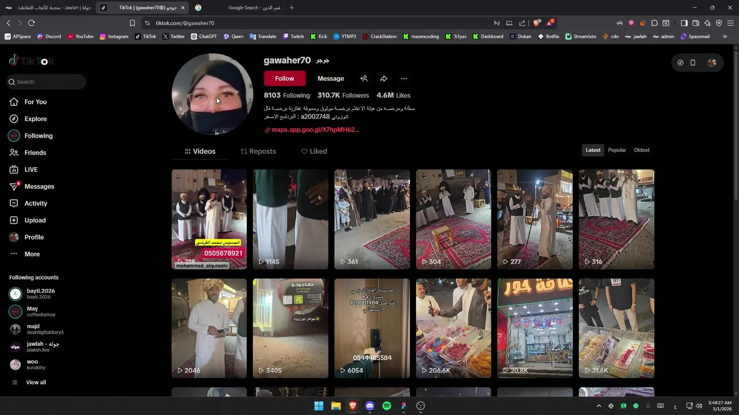Click the Brave Shields lion icon
Viewport: 739px width, 415px height.
point(536,23)
